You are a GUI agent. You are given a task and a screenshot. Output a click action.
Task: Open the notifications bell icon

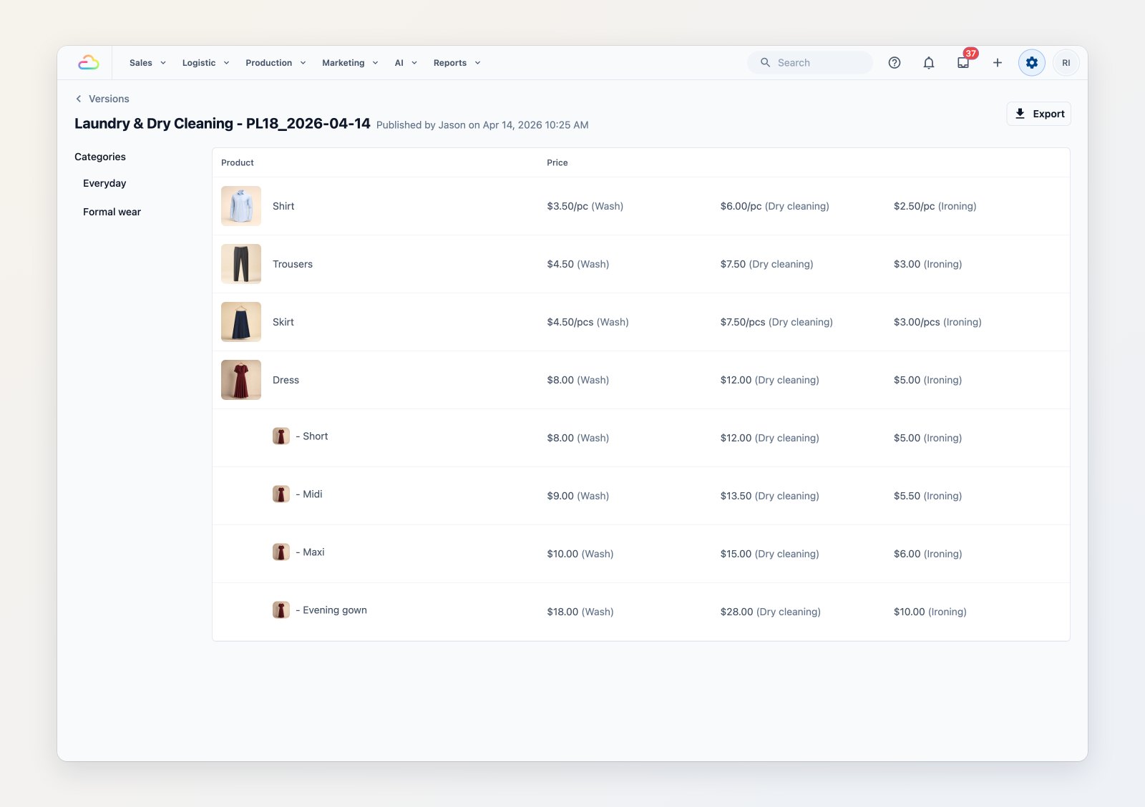point(929,63)
